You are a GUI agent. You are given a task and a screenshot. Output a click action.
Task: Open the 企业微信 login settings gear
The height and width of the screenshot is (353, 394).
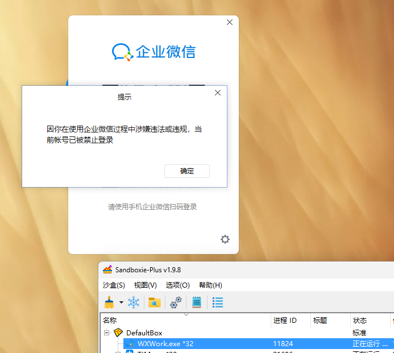tap(225, 239)
